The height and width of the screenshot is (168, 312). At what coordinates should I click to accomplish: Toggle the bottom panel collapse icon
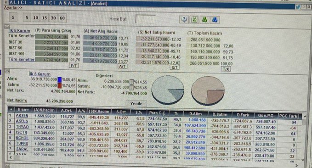(7, 165)
